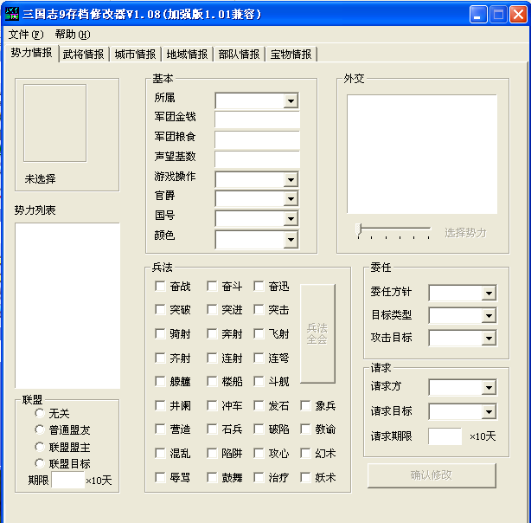This screenshot has height=523, width=531.
Task: Expand the 目标类型 dropdown
Action: coord(489,316)
